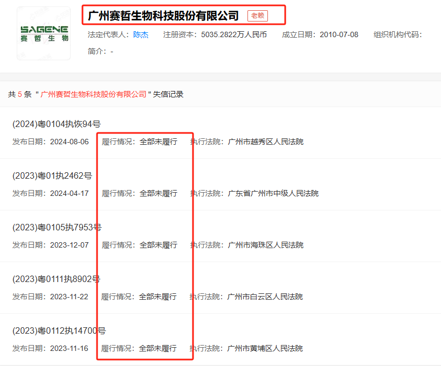Click publication date 2024-08-06 of first record
Viewport: 441px width, 366px height.
pyautogui.click(x=70, y=142)
